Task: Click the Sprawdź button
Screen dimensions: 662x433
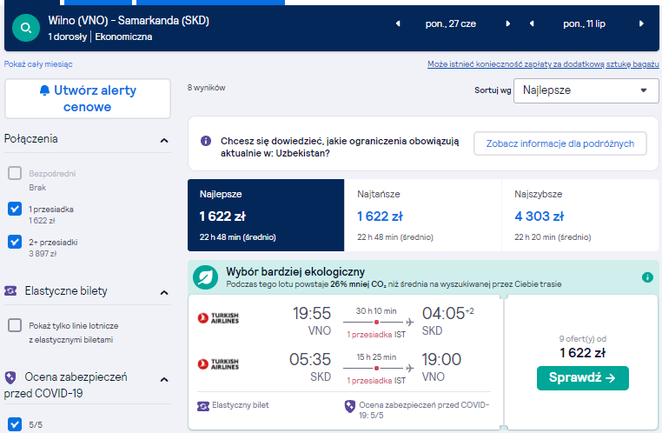Action: (583, 377)
